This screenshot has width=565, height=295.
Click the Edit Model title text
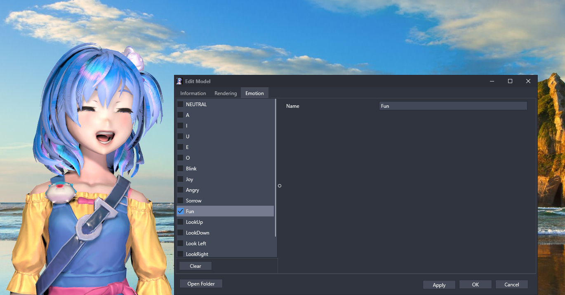(198, 81)
